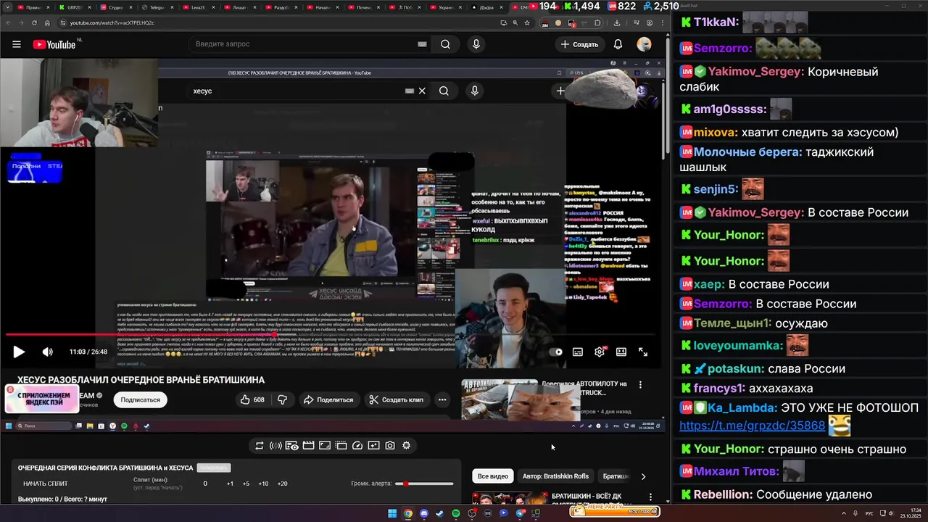Select the Все видео filter chip
Image resolution: width=928 pixels, height=522 pixels.
coord(493,476)
